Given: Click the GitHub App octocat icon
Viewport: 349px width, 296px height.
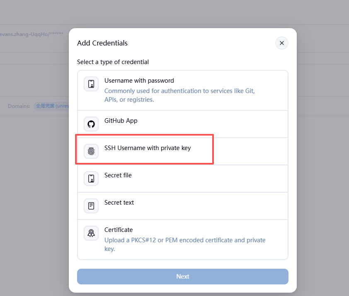Looking at the screenshot, I should [x=91, y=124].
